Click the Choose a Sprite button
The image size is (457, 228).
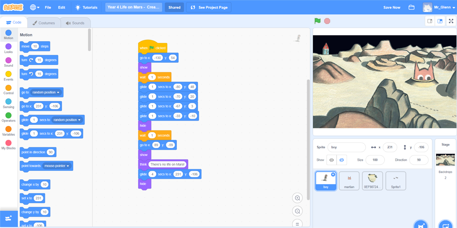coord(421,224)
